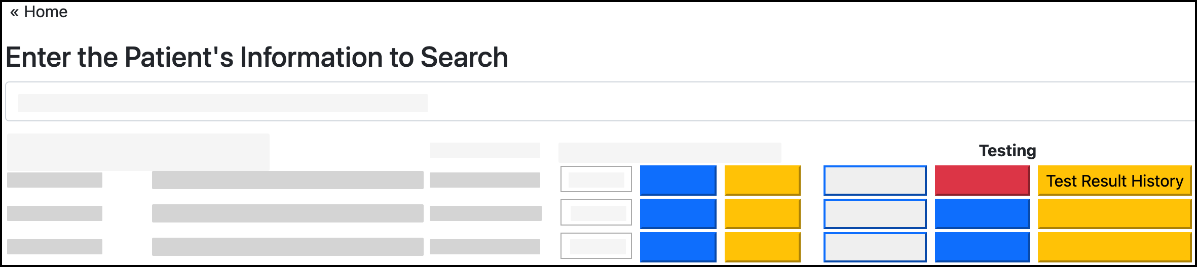The width and height of the screenshot is (1197, 267).
Task: Open Test Result History in first row
Action: pyautogui.click(x=1114, y=181)
